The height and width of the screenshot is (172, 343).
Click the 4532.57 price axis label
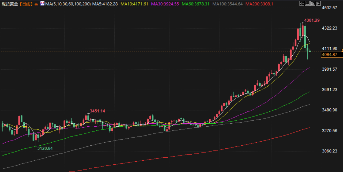[329, 8]
